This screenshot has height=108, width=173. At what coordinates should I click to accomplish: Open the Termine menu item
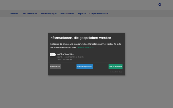(14, 14)
